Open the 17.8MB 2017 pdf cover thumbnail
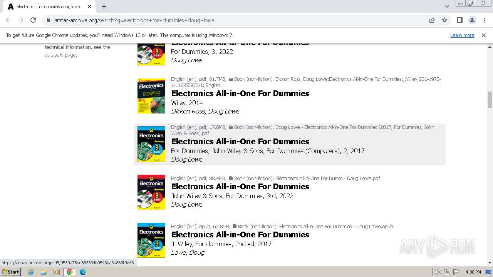The width and height of the screenshot is (493, 277). [x=151, y=144]
